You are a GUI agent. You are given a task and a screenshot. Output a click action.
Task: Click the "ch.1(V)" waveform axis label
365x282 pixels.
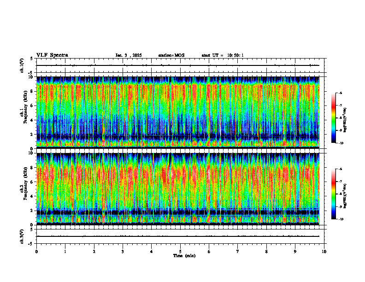(x=22, y=65)
